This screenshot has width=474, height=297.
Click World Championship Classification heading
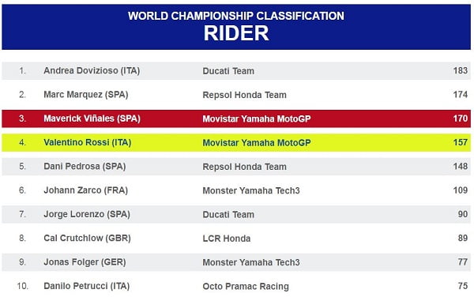click(x=236, y=16)
